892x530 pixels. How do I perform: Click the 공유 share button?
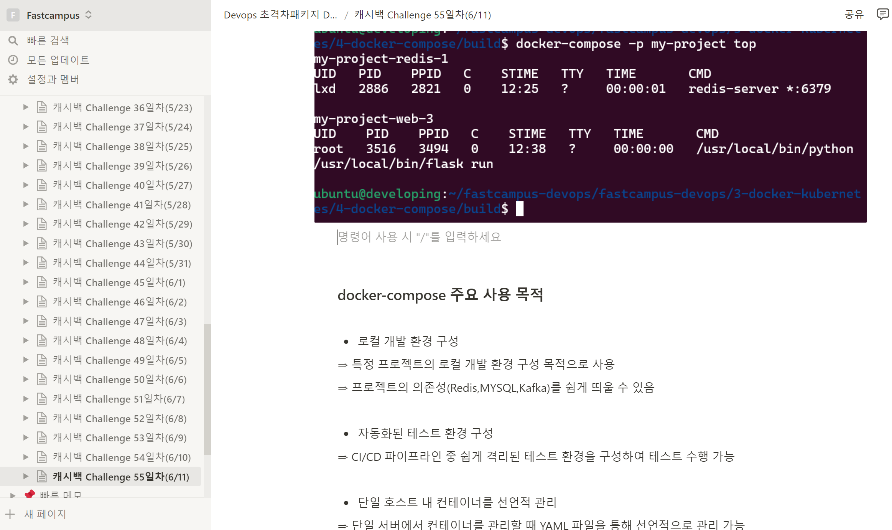click(854, 15)
